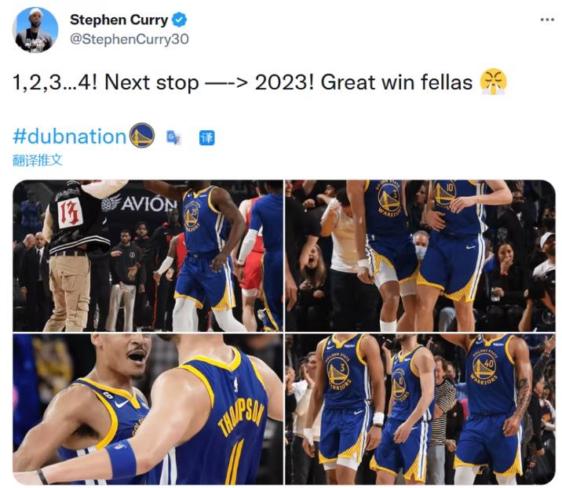Click the "Next stop" tweet text
The height and width of the screenshot is (488, 562).
point(151,83)
